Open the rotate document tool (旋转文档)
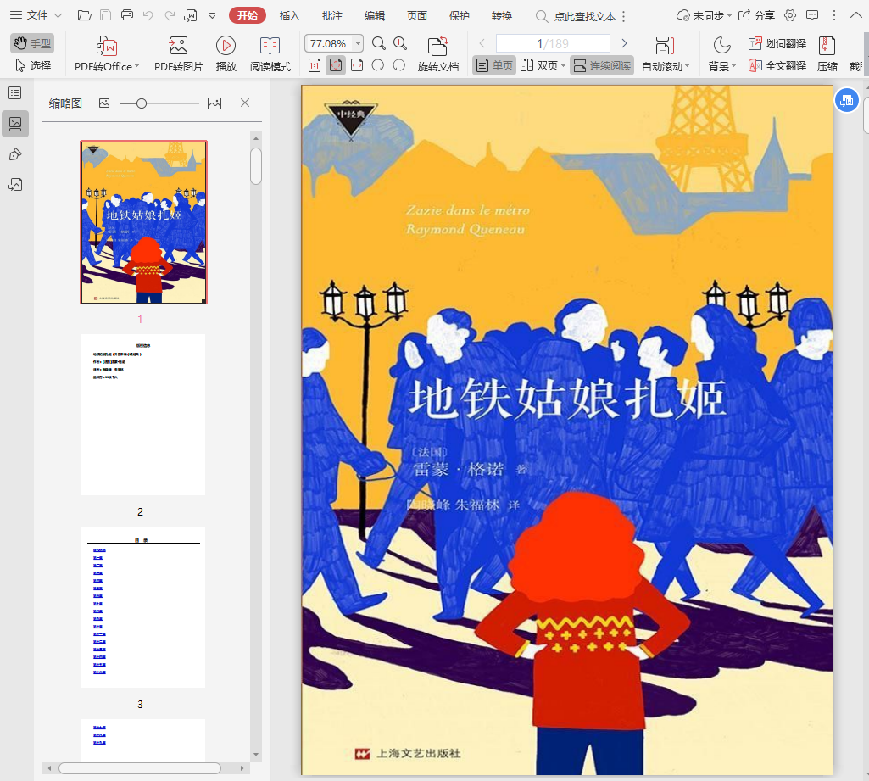Viewport: 869px width, 781px height. pos(437,53)
